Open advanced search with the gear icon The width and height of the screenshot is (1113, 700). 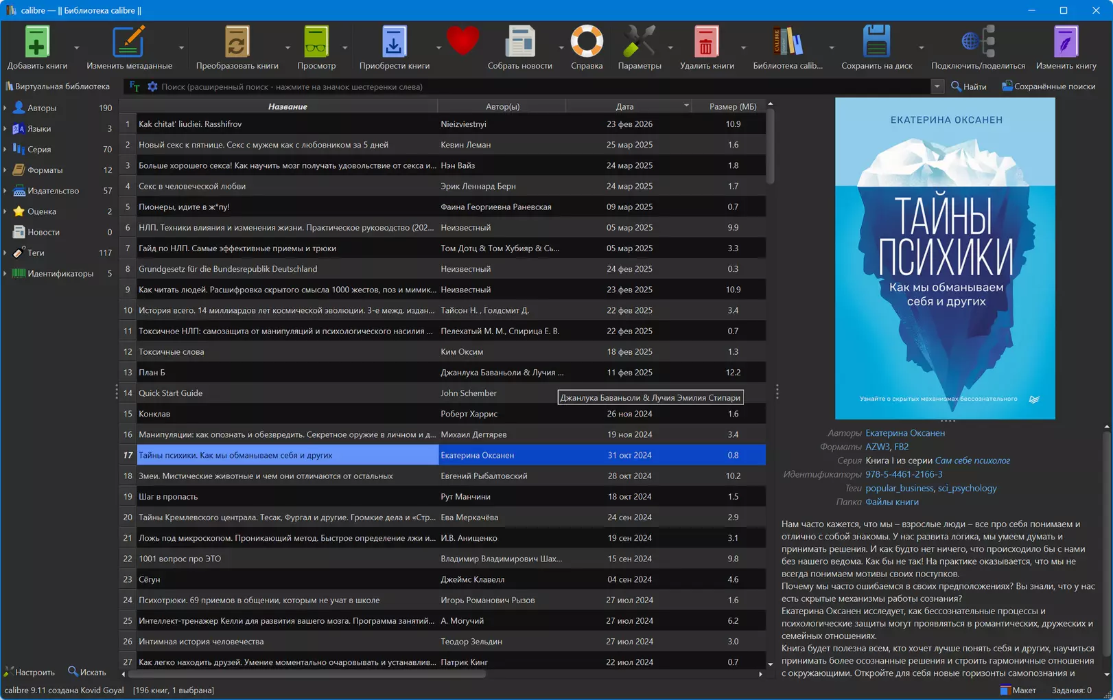(152, 86)
